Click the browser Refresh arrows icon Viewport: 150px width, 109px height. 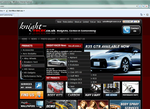[x=143, y=6]
